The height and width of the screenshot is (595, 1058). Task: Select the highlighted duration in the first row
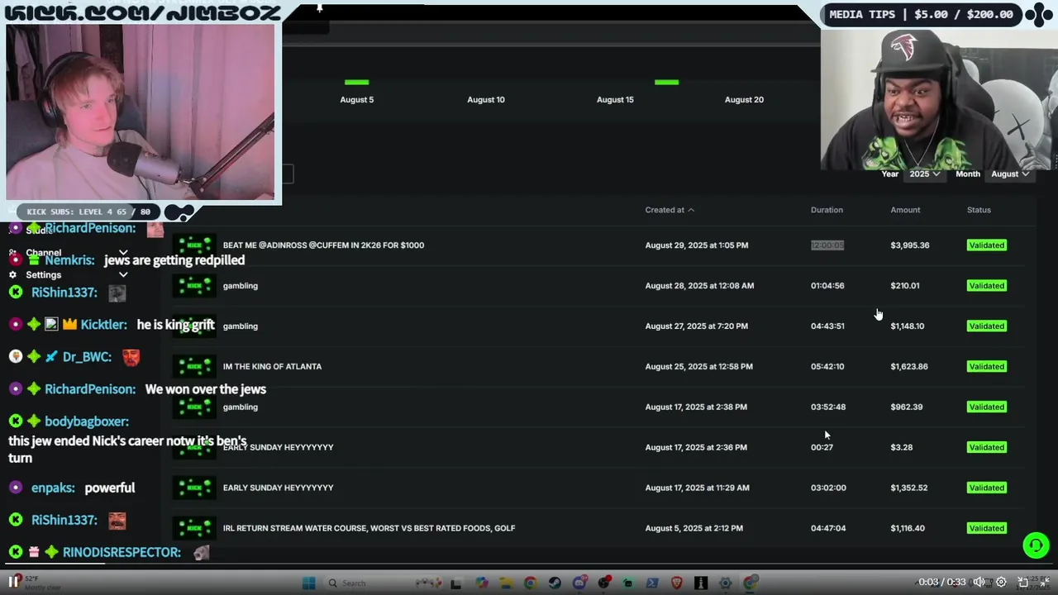click(827, 245)
